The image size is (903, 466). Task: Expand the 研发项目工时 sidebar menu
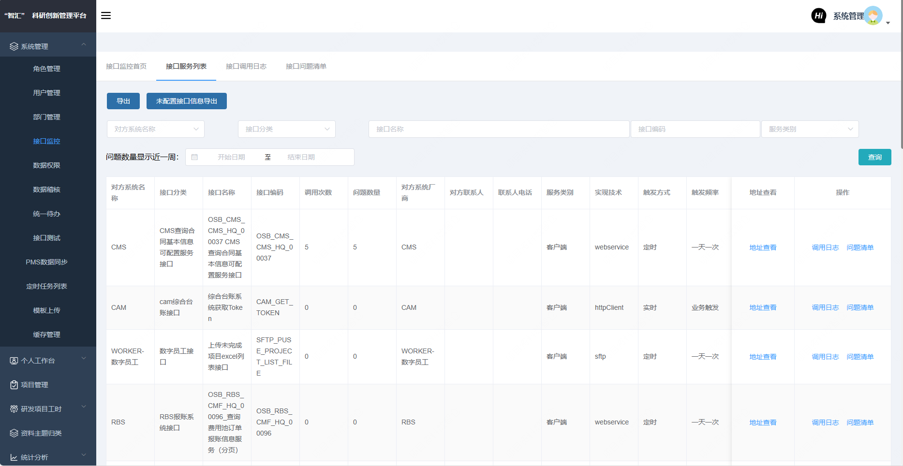47,409
